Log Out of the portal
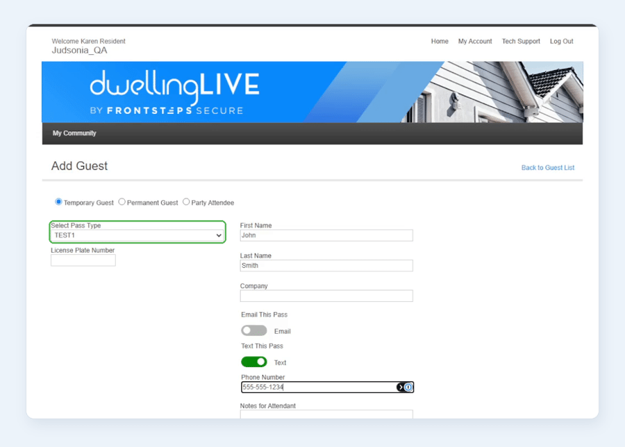 click(x=562, y=42)
